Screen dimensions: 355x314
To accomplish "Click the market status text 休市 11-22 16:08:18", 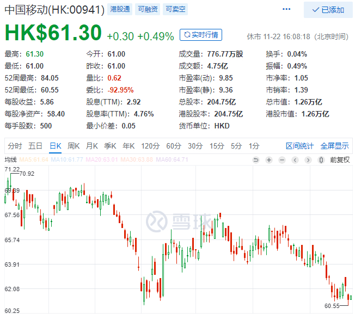I will tap(278, 36).
